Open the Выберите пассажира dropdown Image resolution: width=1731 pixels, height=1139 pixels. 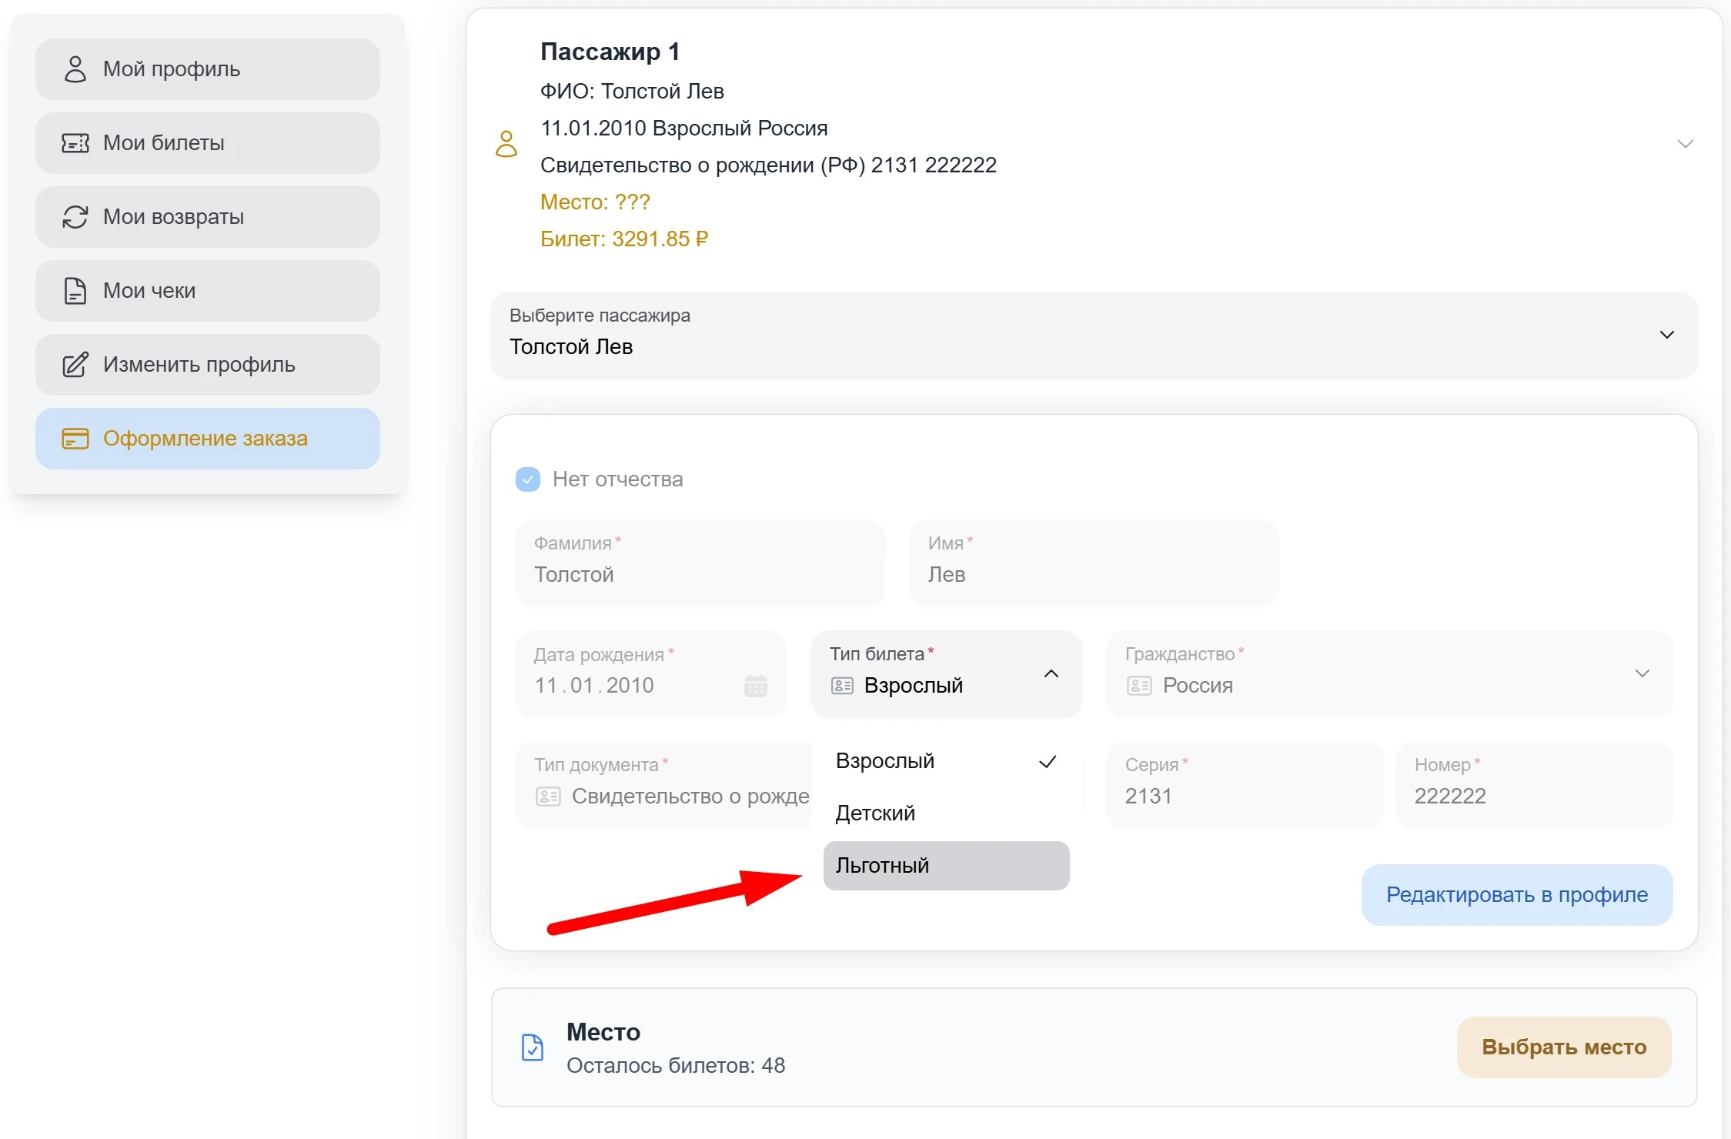1666,335
